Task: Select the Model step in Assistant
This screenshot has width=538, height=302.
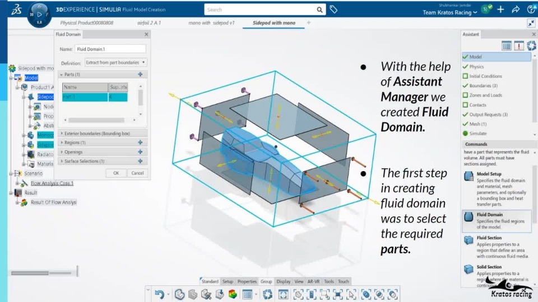Action: coord(496,57)
